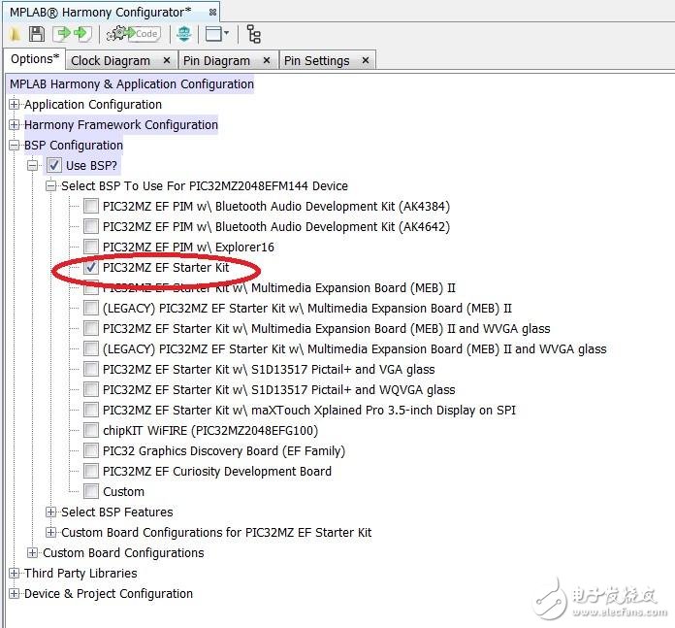Uncheck the PIC32MZ EF Starter Kit checkbox
675x628 pixels.
coord(90,267)
